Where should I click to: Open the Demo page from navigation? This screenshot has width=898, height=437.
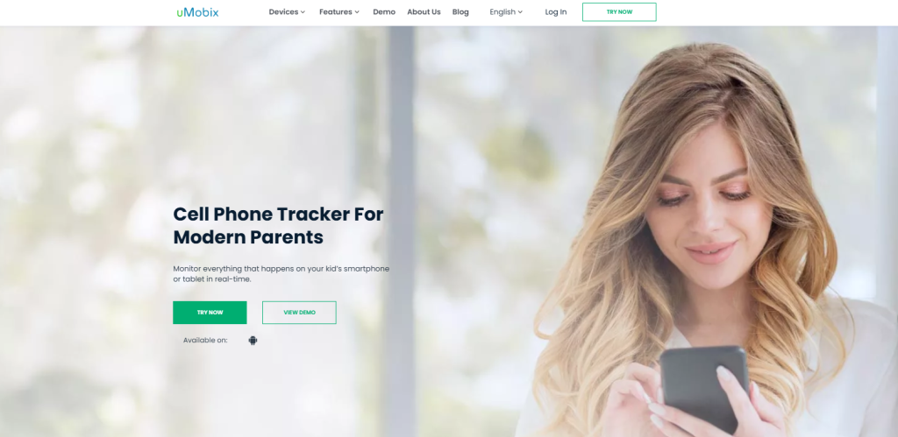[384, 12]
